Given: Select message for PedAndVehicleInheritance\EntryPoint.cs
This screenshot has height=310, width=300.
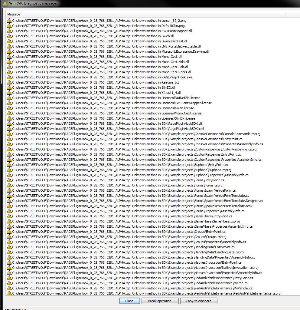Looking at the screenshot, I should [x=132, y=278].
